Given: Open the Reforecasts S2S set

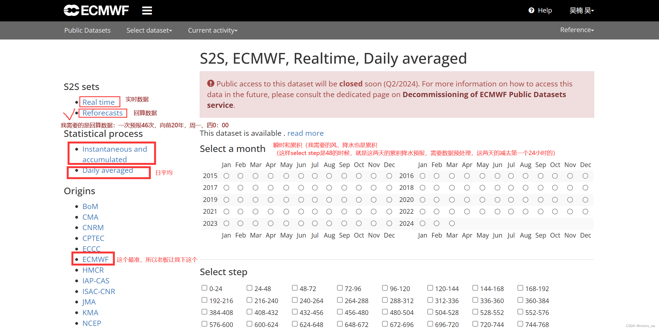Looking at the screenshot, I should point(102,113).
